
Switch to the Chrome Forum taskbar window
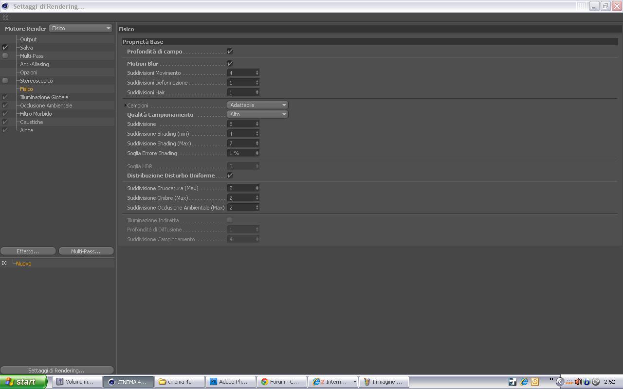282,382
